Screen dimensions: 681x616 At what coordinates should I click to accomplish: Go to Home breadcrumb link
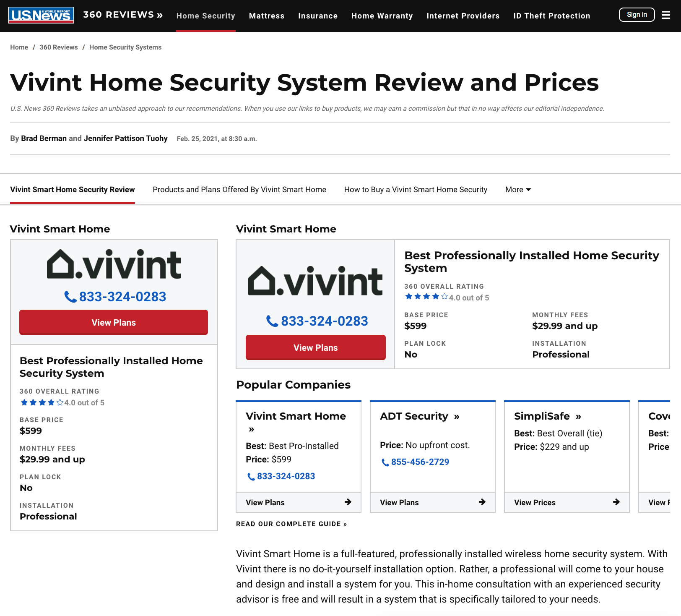[x=19, y=47]
